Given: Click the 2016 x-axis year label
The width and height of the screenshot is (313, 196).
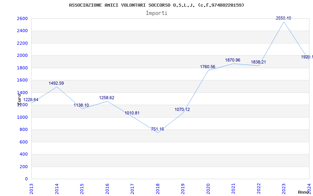Looking at the screenshot, I should pyautogui.click(x=107, y=189).
